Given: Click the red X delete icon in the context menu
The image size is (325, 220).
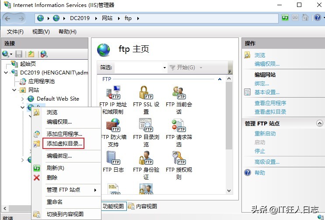Looking at the screenshot, I should pos(37,177).
